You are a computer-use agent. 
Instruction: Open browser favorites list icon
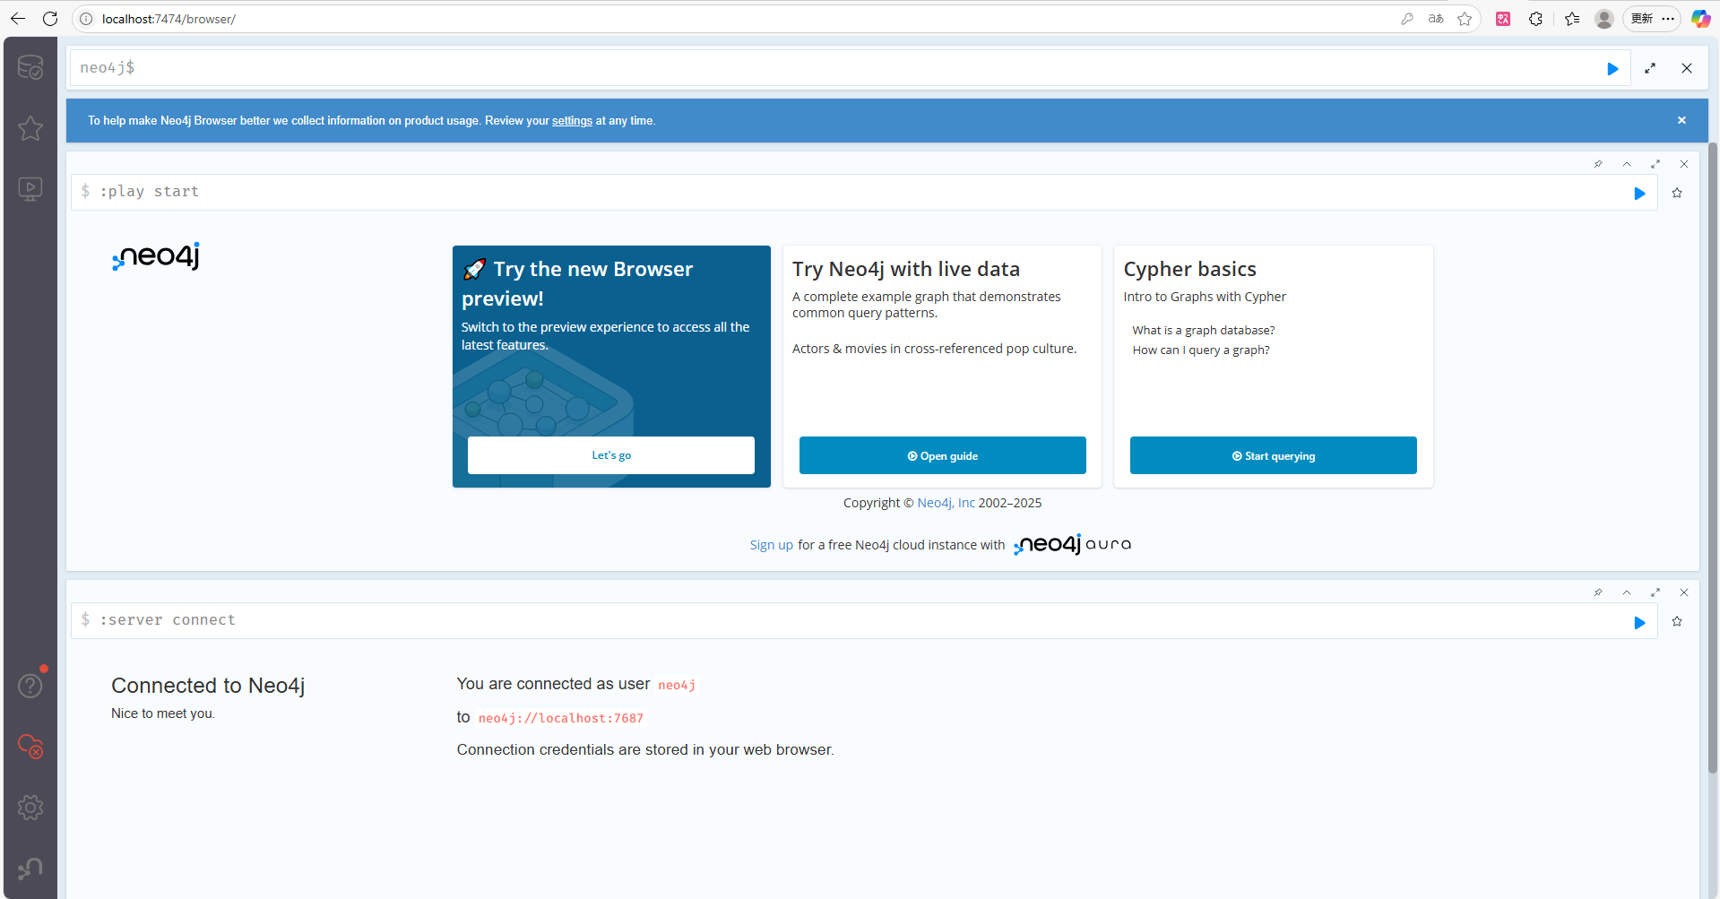(x=1572, y=19)
